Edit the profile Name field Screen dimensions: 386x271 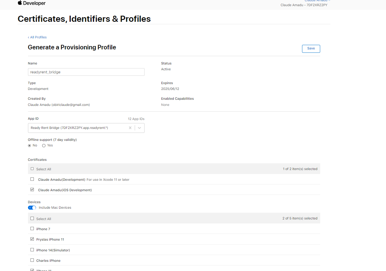(86, 72)
